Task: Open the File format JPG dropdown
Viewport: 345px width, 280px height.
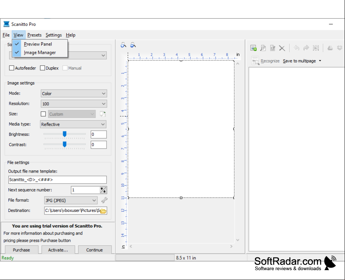Action: click(71, 200)
